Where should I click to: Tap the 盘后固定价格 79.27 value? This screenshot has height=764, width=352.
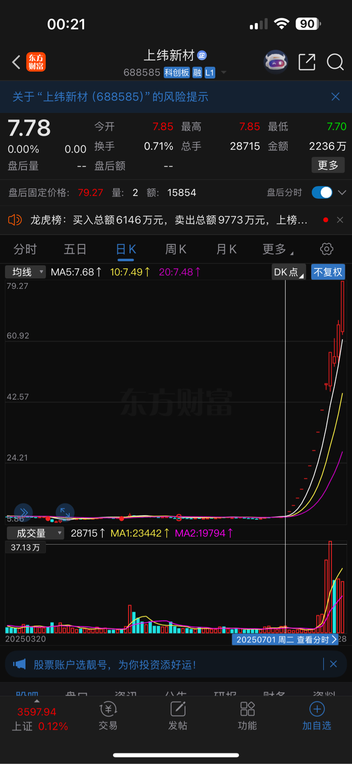pos(90,193)
